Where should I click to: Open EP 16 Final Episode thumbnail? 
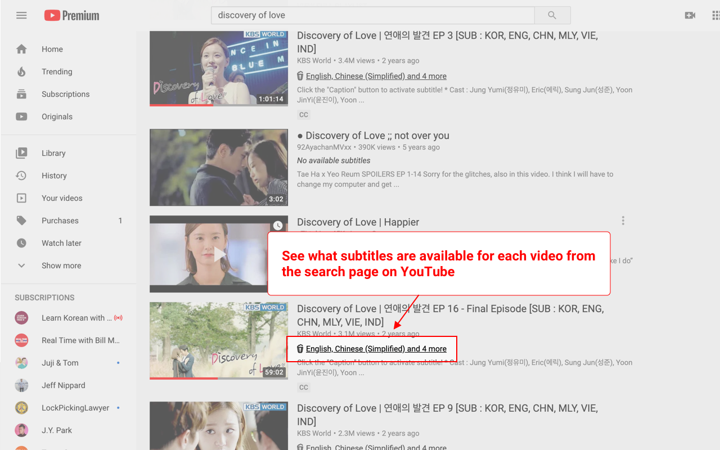pyautogui.click(x=219, y=341)
